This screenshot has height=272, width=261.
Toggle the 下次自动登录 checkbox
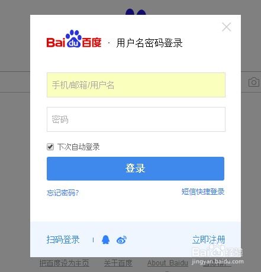(x=50, y=147)
